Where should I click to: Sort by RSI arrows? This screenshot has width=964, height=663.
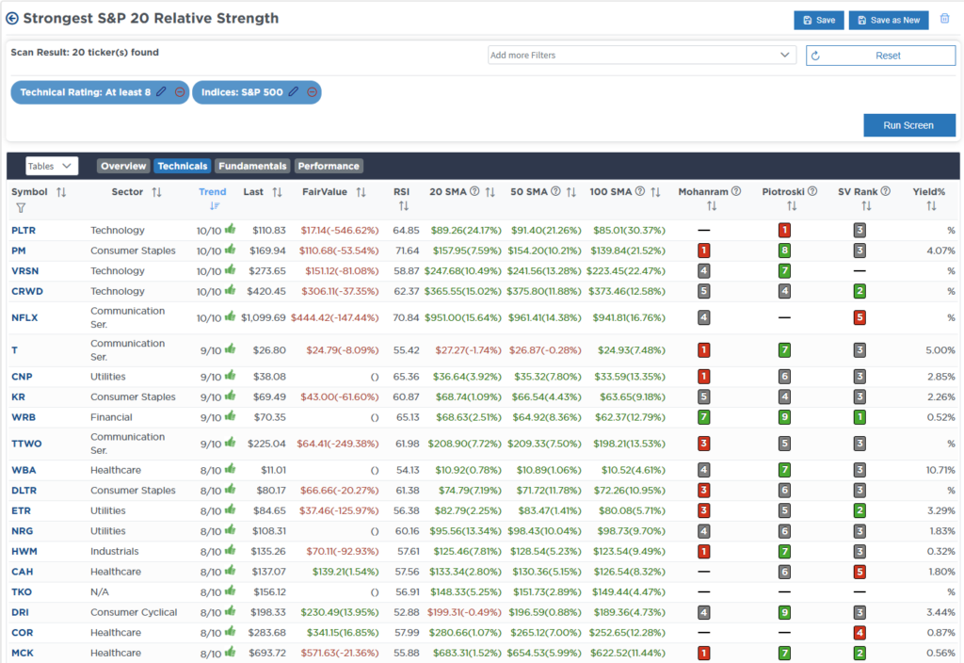click(403, 206)
